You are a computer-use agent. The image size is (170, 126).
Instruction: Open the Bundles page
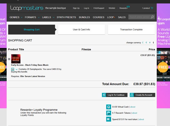[x=84, y=17]
